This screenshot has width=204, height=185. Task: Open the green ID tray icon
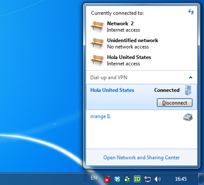pos(137,179)
